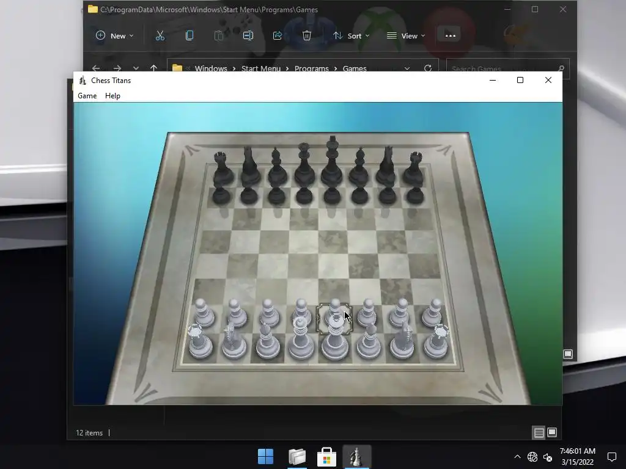Expand the recent locations chevron in File Explorer
This screenshot has width=626, height=469.
point(136,68)
